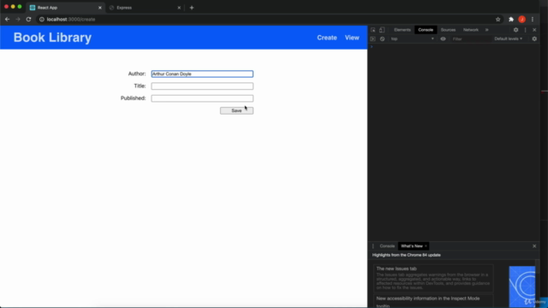This screenshot has height=308, width=548.
Task: Click The new Issues tab item
Action: (433, 278)
